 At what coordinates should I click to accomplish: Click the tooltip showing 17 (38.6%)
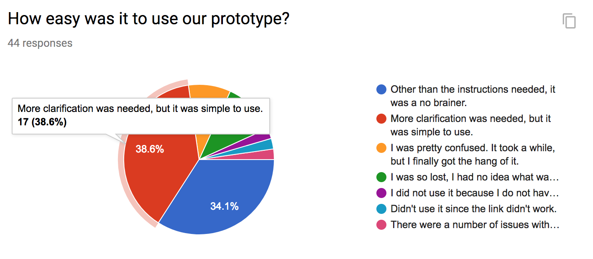pyautogui.click(x=141, y=116)
